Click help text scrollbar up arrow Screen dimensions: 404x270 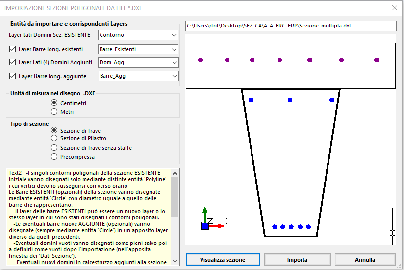175,173
